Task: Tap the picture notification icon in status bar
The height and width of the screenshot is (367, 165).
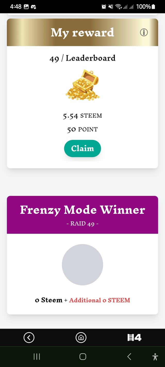Action: click(26, 7)
